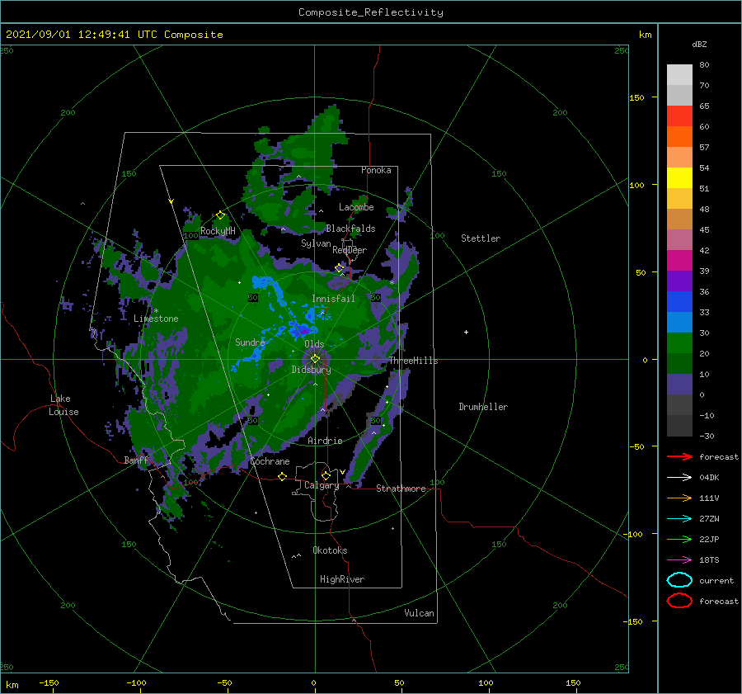The width and height of the screenshot is (742, 694).
Task: Click the Banff label
Action: [x=136, y=460]
